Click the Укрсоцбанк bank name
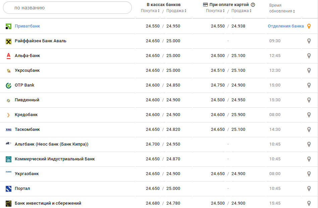The height and width of the screenshot is (208, 318). pyautogui.click(x=27, y=70)
